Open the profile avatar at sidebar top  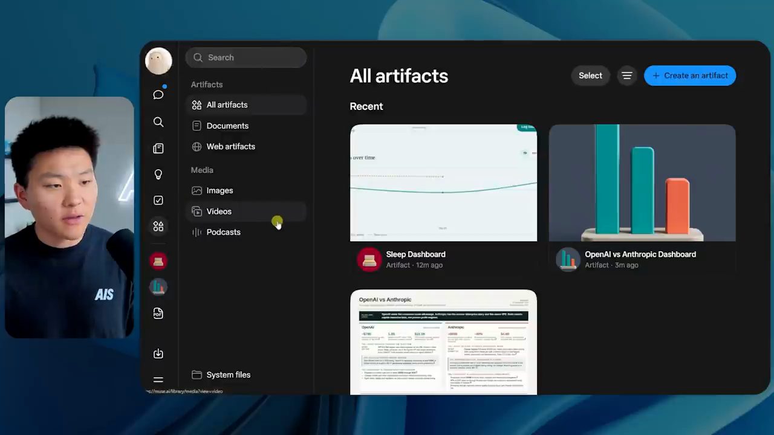coord(158,61)
